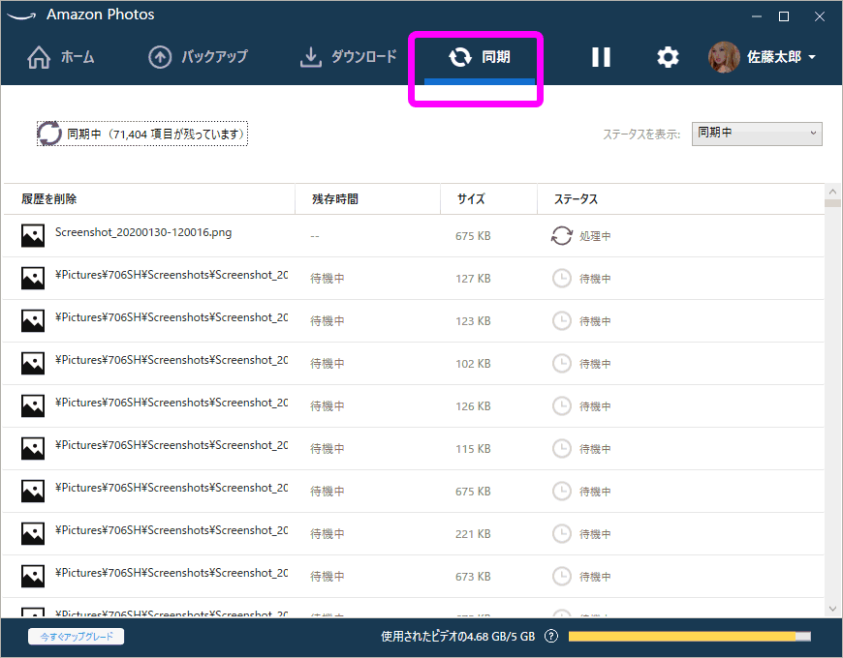
Task: Click the 使用されたビデオの4.68 GB/5 GB text
Action: [458, 637]
